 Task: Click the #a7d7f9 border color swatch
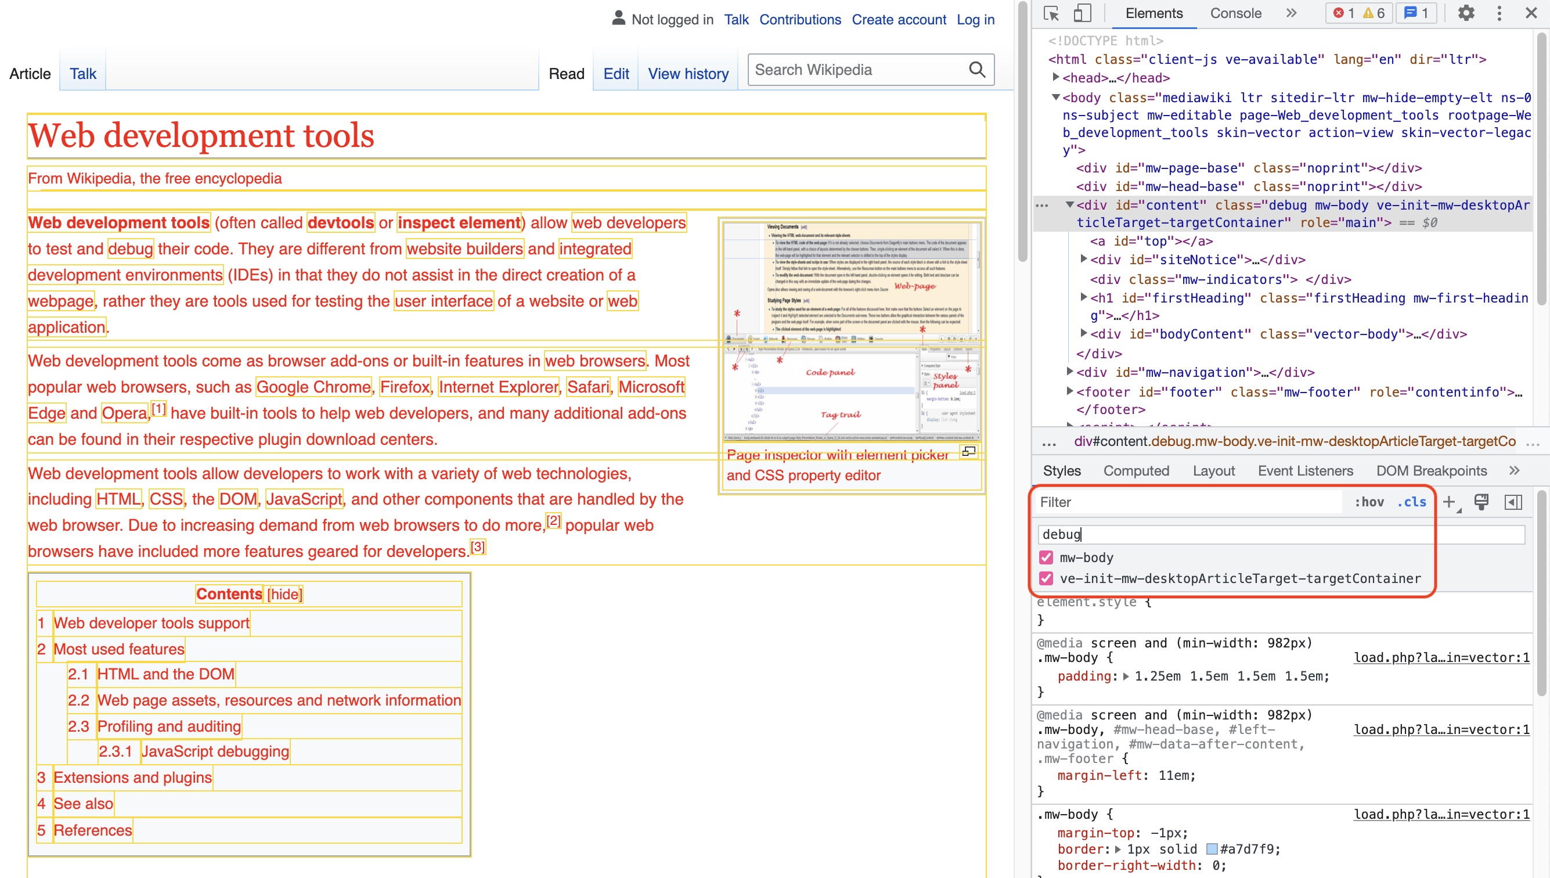point(1212,849)
